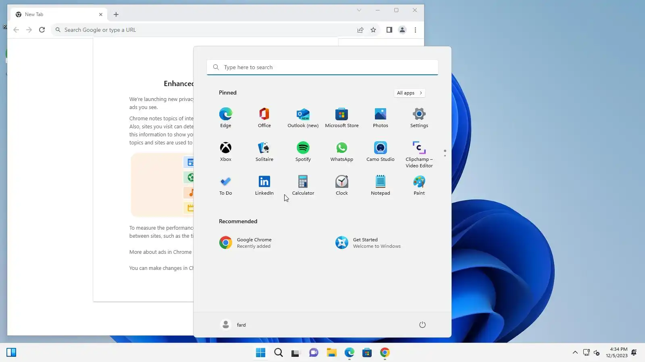This screenshot has height=362, width=645.
Task: Reload the page in Chrome
Action: 42,30
